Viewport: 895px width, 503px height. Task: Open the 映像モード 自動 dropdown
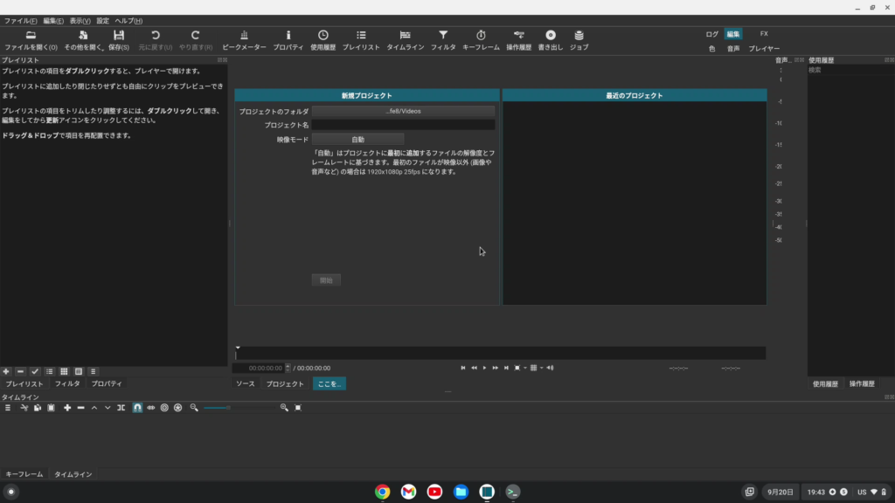(357, 140)
